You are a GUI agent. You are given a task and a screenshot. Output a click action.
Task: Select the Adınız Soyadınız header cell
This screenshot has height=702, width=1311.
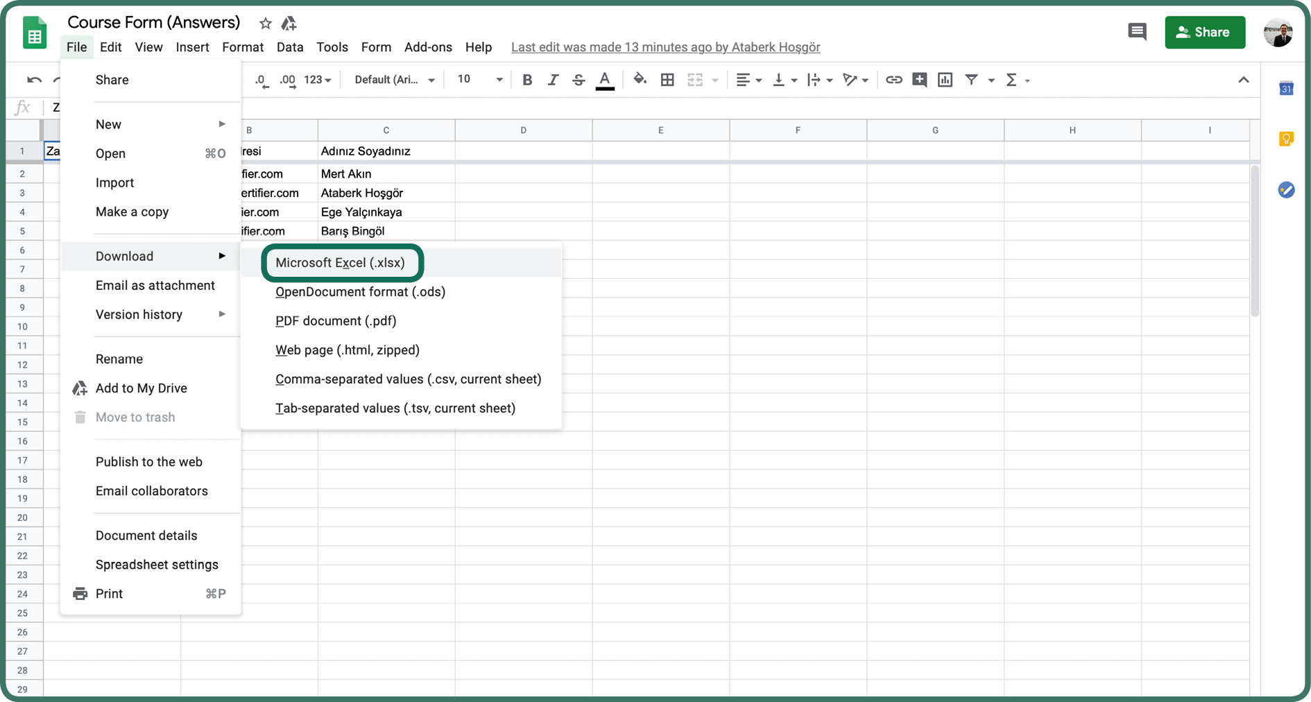(x=386, y=151)
